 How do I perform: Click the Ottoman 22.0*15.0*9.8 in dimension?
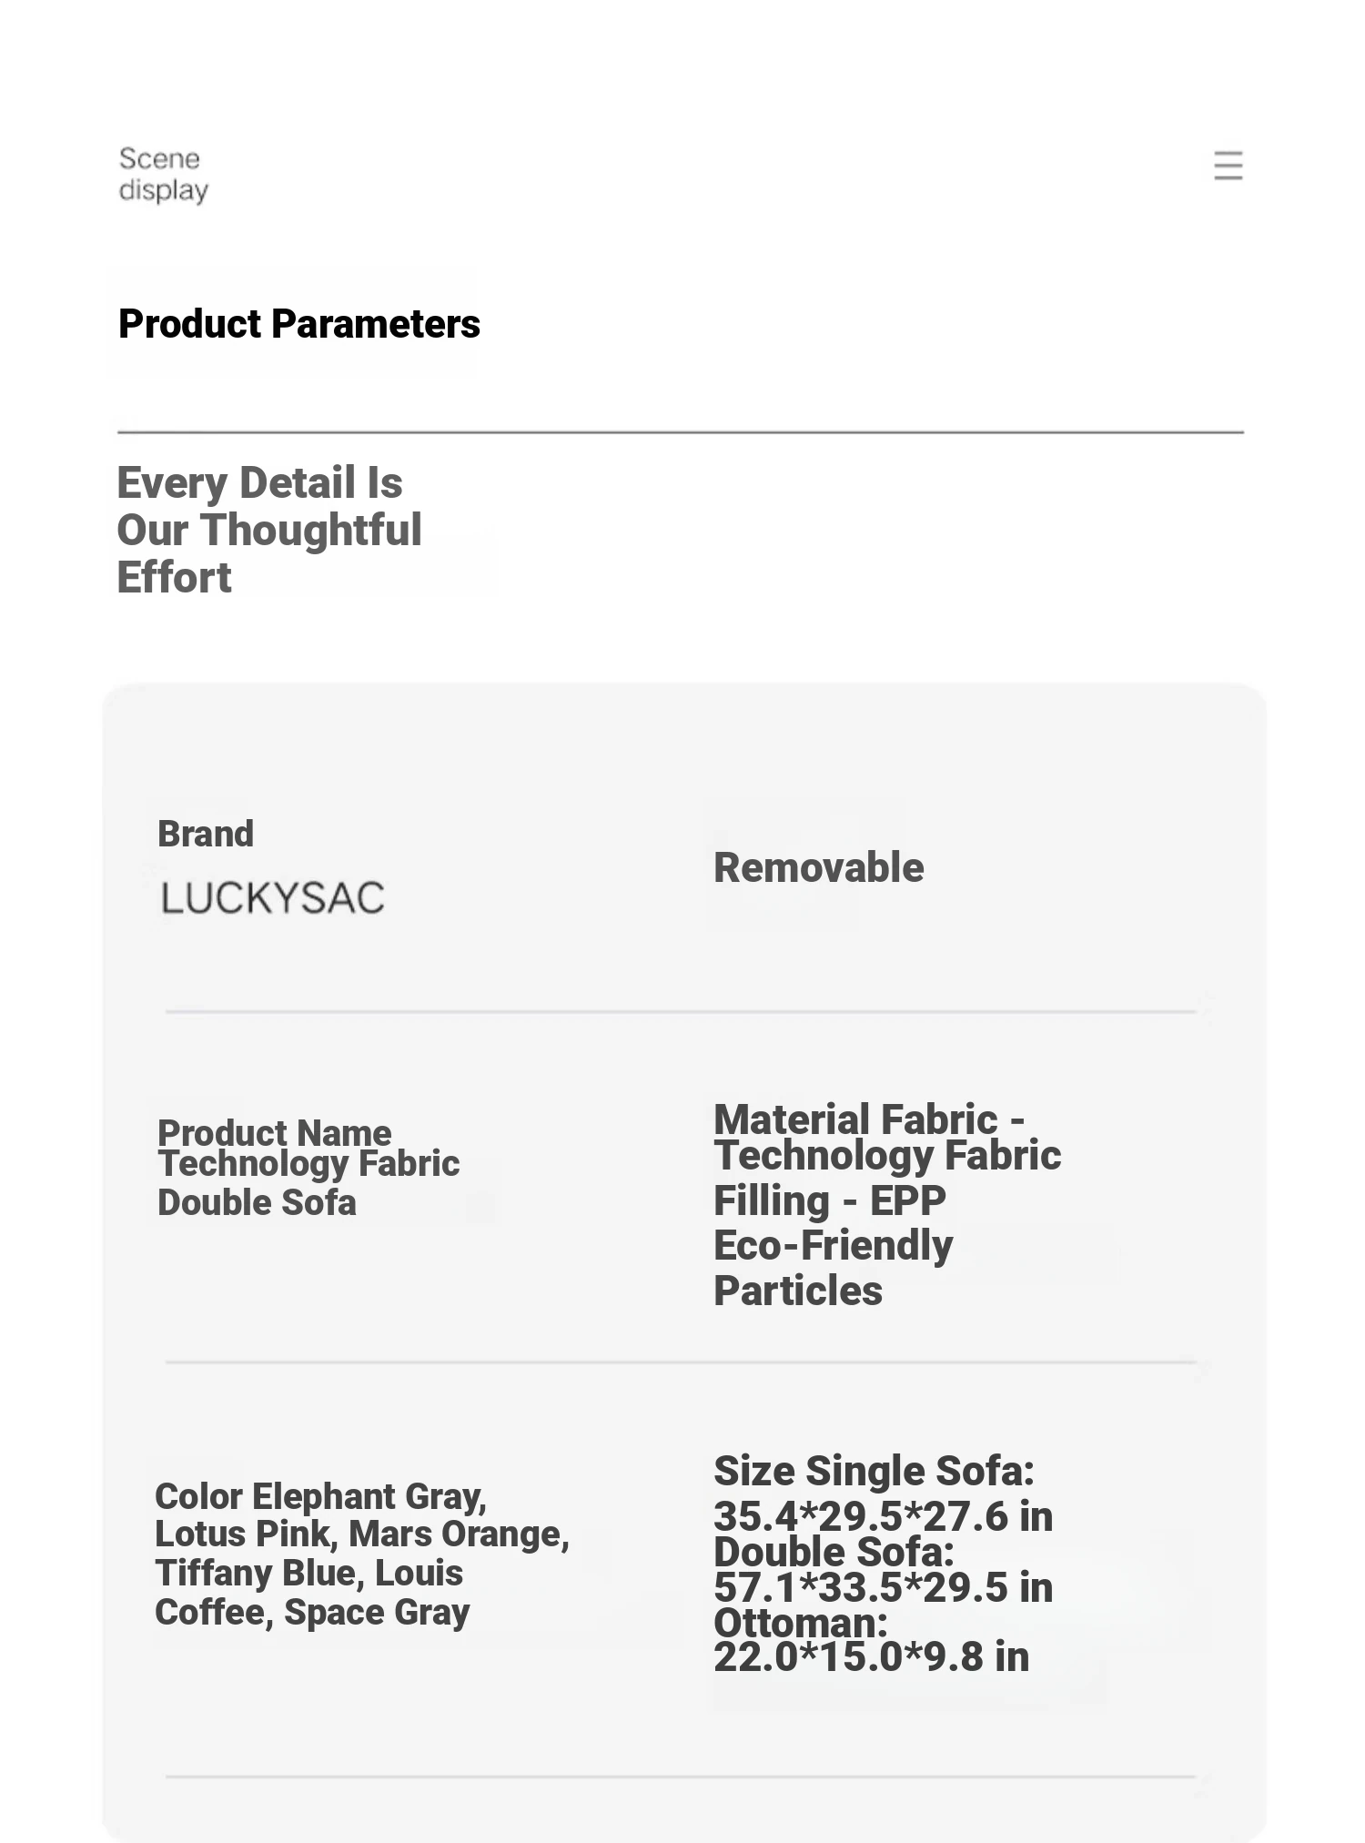click(871, 1656)
